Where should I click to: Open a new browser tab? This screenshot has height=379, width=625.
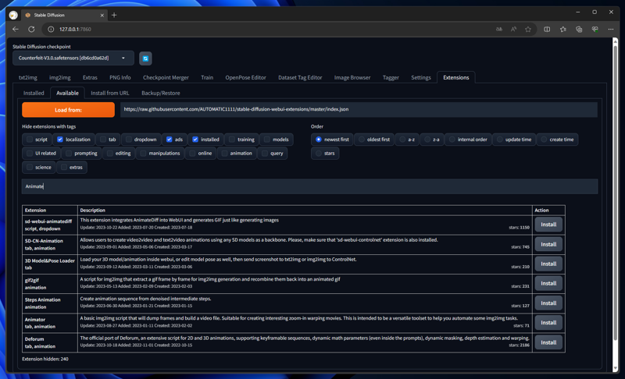[114, 15]
